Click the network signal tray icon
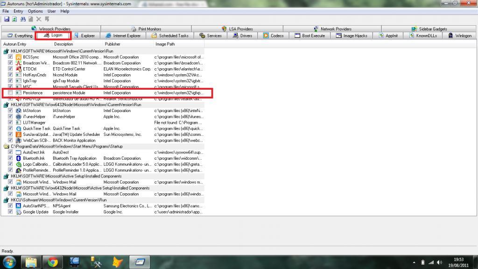Screen dimensions: 478x269 (x=431, y=262)
